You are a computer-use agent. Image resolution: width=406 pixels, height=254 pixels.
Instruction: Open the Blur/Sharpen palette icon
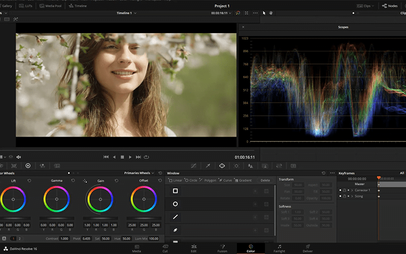coord(250,166)
